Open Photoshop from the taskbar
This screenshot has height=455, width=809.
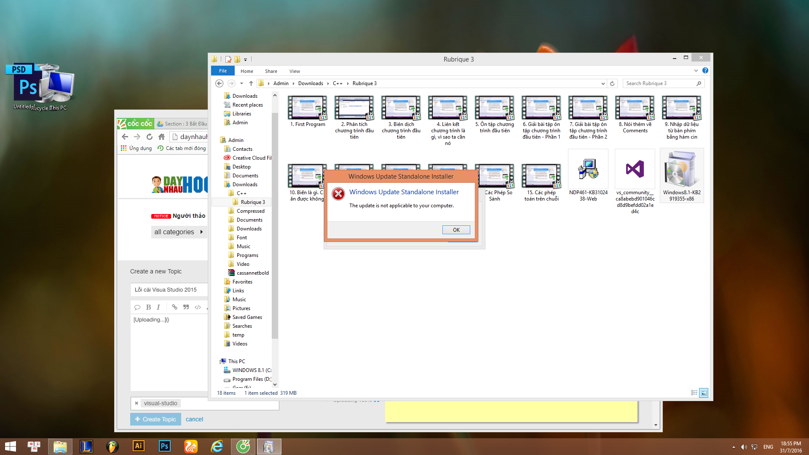tap(164, 446)
